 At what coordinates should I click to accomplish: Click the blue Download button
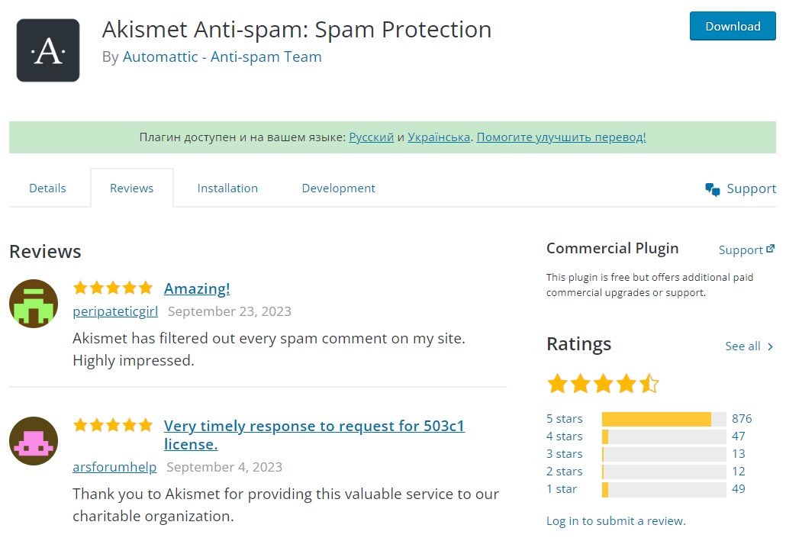click(733, 26)
